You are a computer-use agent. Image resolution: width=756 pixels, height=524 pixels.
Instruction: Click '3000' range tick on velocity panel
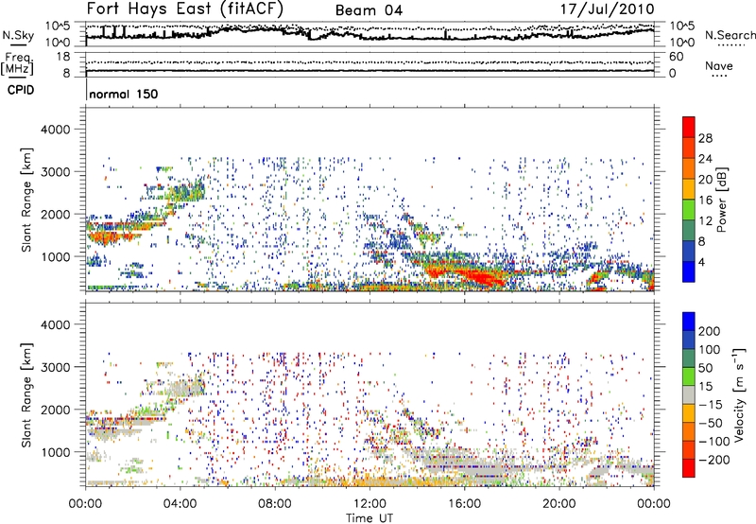55,367
